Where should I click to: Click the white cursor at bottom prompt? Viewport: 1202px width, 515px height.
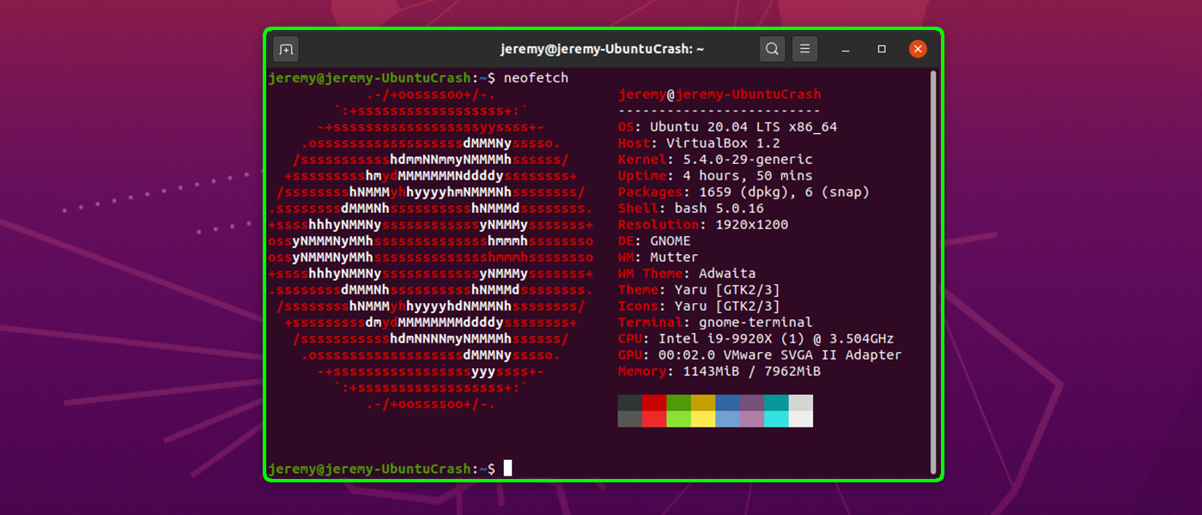click(x=507, y=468)
